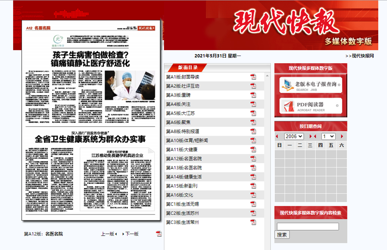Open PDF icon for 第A16版:文化
Screen dimensions: 387x250
[x=253, y=195]
